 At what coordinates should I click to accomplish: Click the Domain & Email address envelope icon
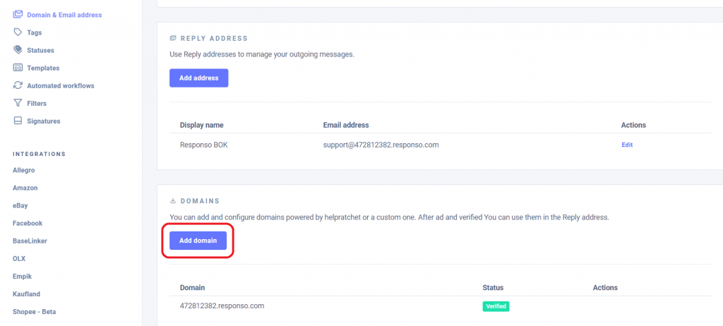pyautogui.click(x=18, y=15)
